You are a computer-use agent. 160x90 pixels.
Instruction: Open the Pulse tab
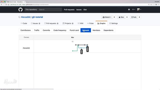(x=90, y=23)
